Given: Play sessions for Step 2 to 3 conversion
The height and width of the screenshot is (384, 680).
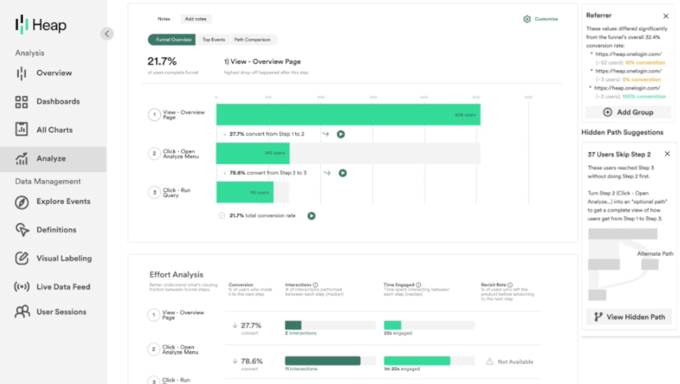Looking at the screenshot, I should [342, 173].
